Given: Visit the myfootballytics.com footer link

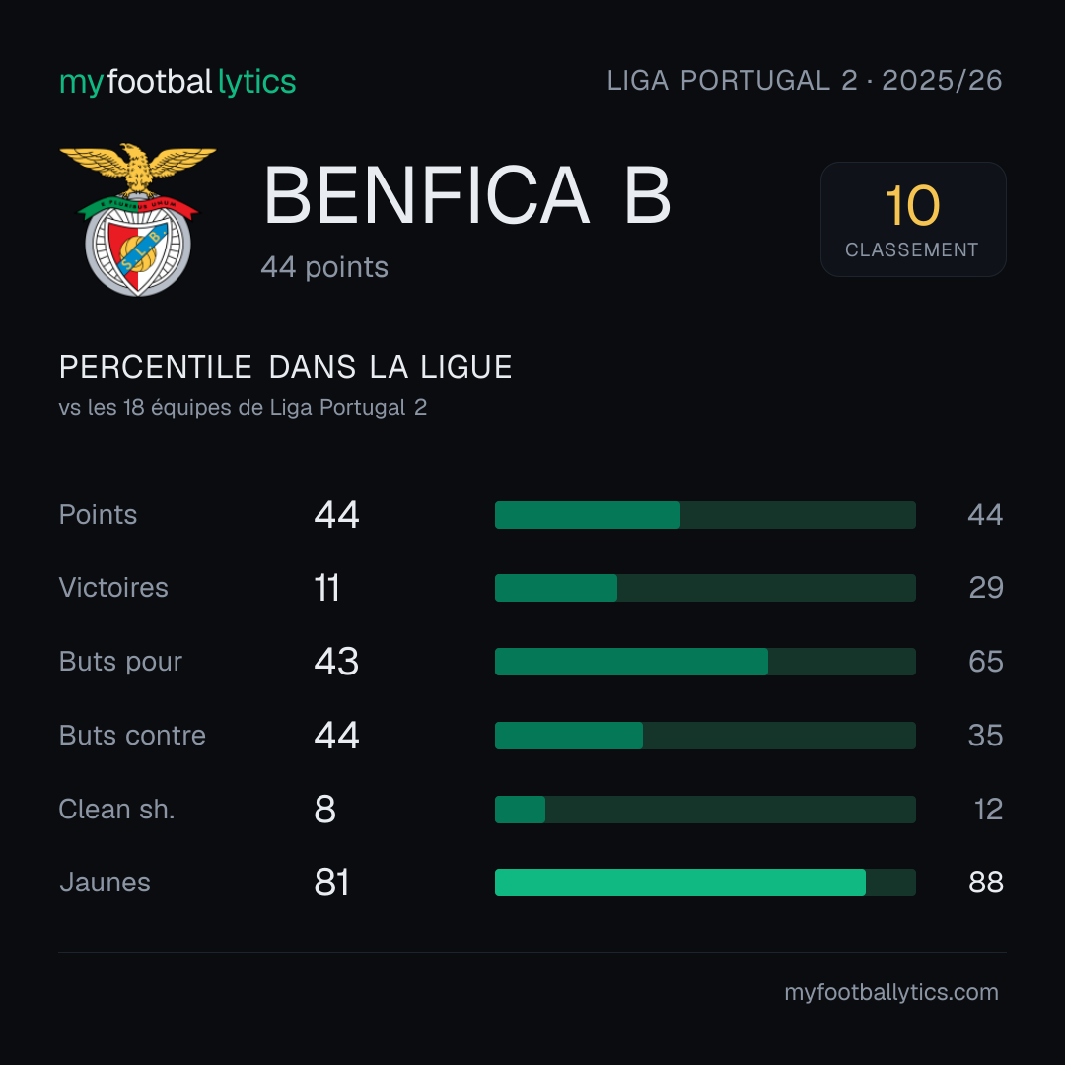Looking at the screenshot, I should [891, 992].
